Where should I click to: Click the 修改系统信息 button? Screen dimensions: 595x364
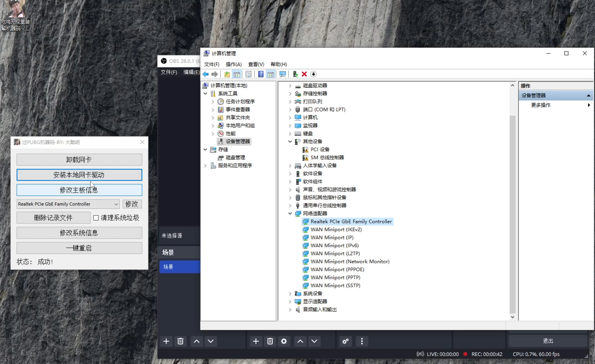click(x=79, y=232)
